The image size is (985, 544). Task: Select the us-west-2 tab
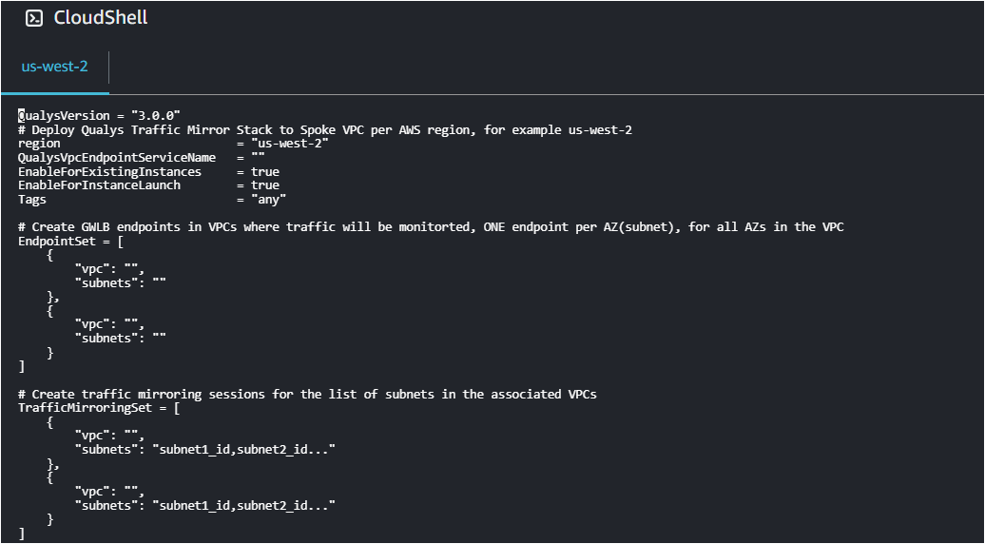pos(54,67)
